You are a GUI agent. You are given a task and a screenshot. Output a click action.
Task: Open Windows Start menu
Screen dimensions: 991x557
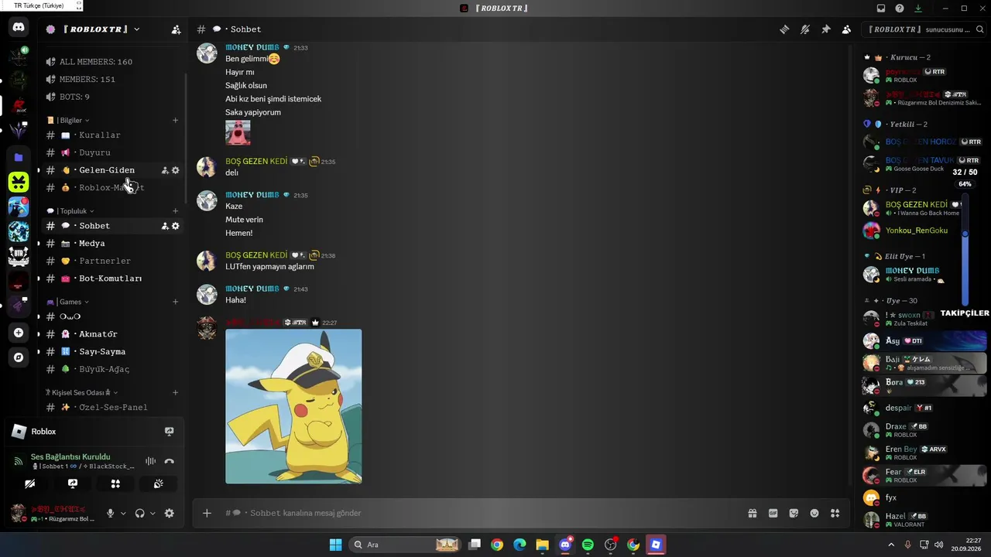click(335, 545)
